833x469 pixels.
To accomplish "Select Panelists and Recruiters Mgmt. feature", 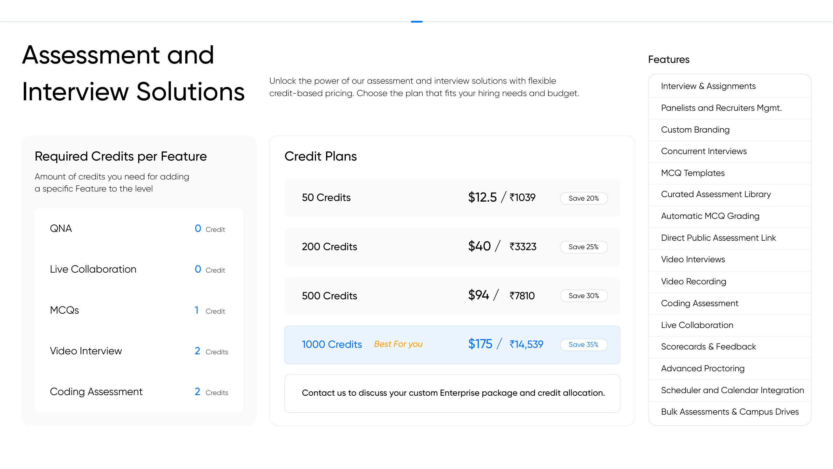I will pyautogui.click(x=730, y=108).
